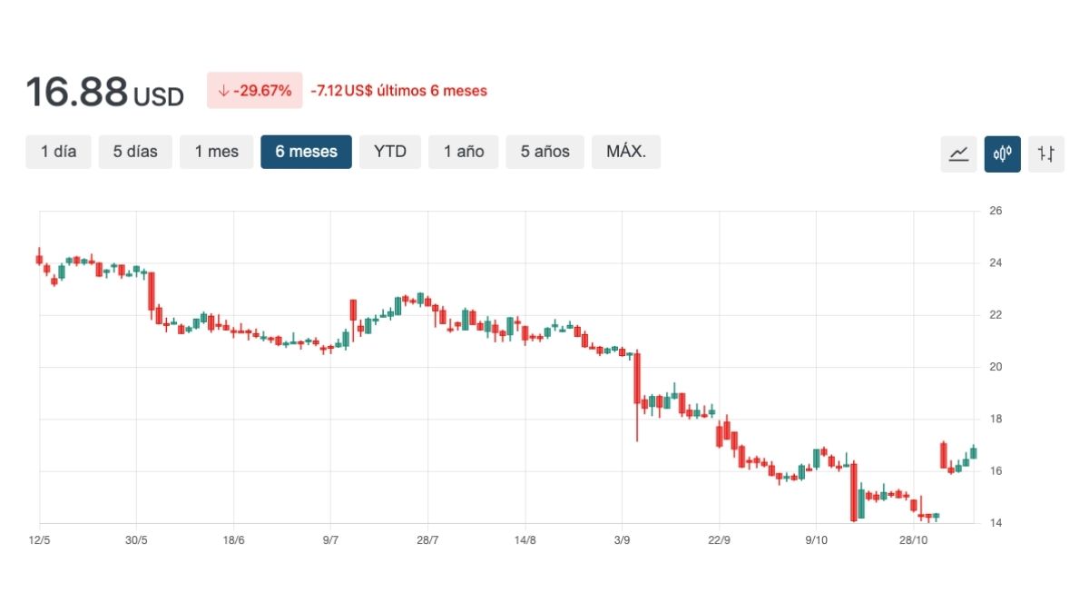
Task: Select the candlestick chart type icon
Action: 1002,153
